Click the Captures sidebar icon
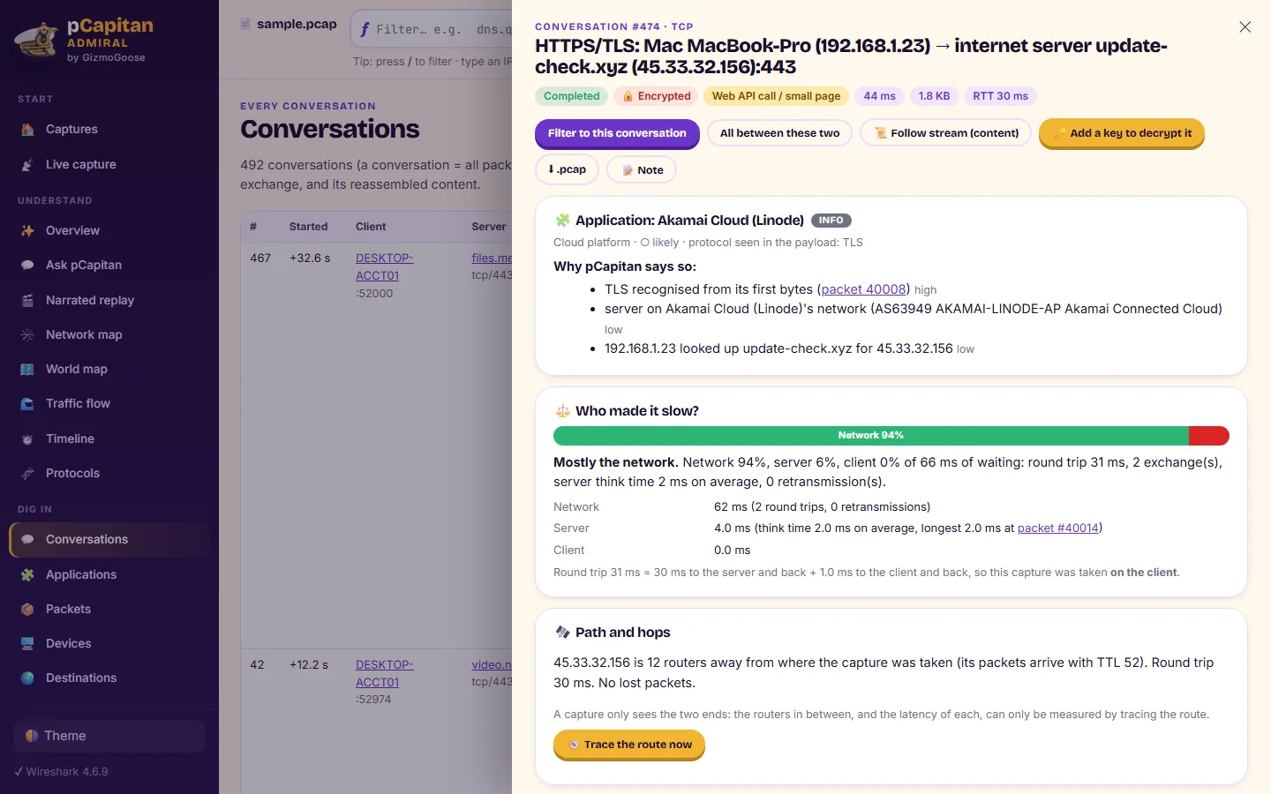 point(27,130)
